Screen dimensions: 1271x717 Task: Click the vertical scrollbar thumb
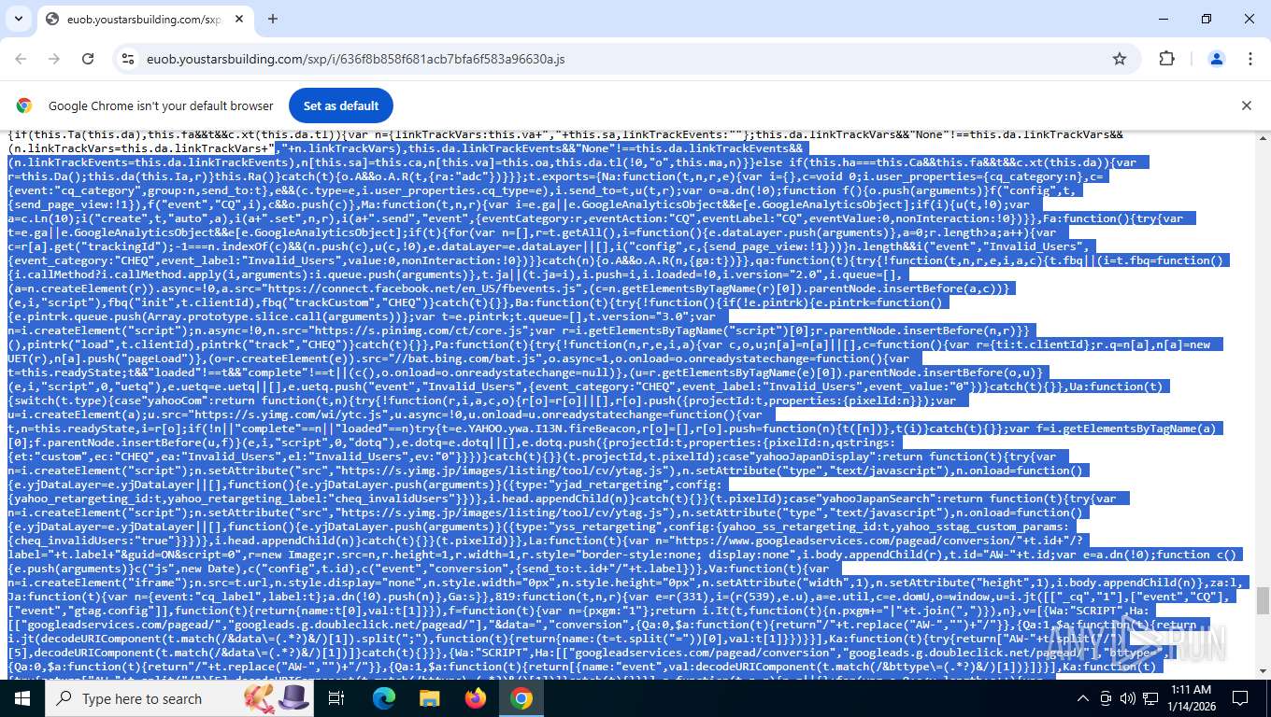1263,601
